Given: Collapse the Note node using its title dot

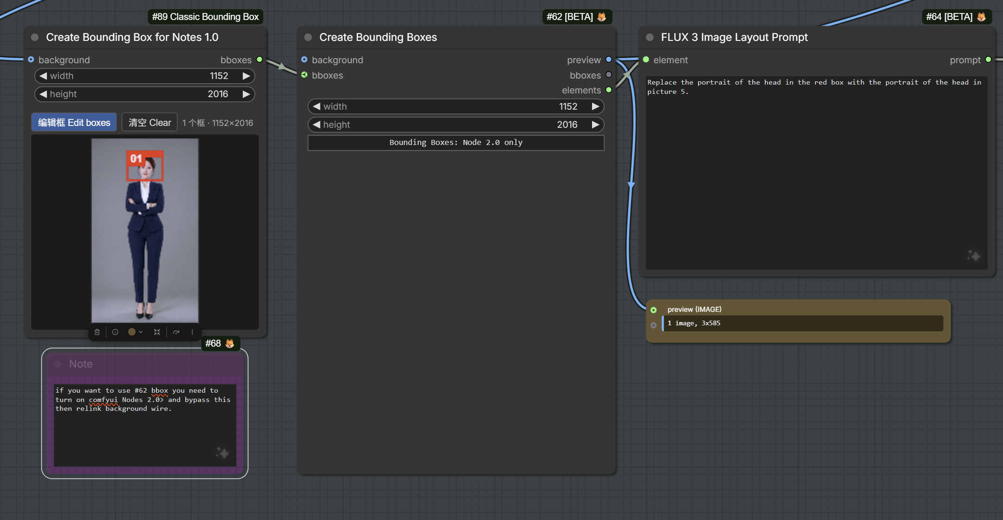Looking at the screenshot, I should tap(58, 364).
